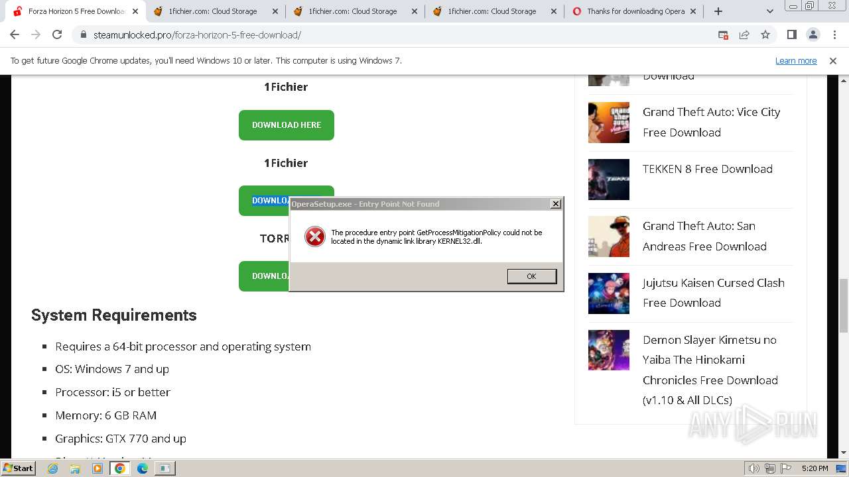
Task: Click the page vertical scrollbar thumb
Action: [844, 305]
